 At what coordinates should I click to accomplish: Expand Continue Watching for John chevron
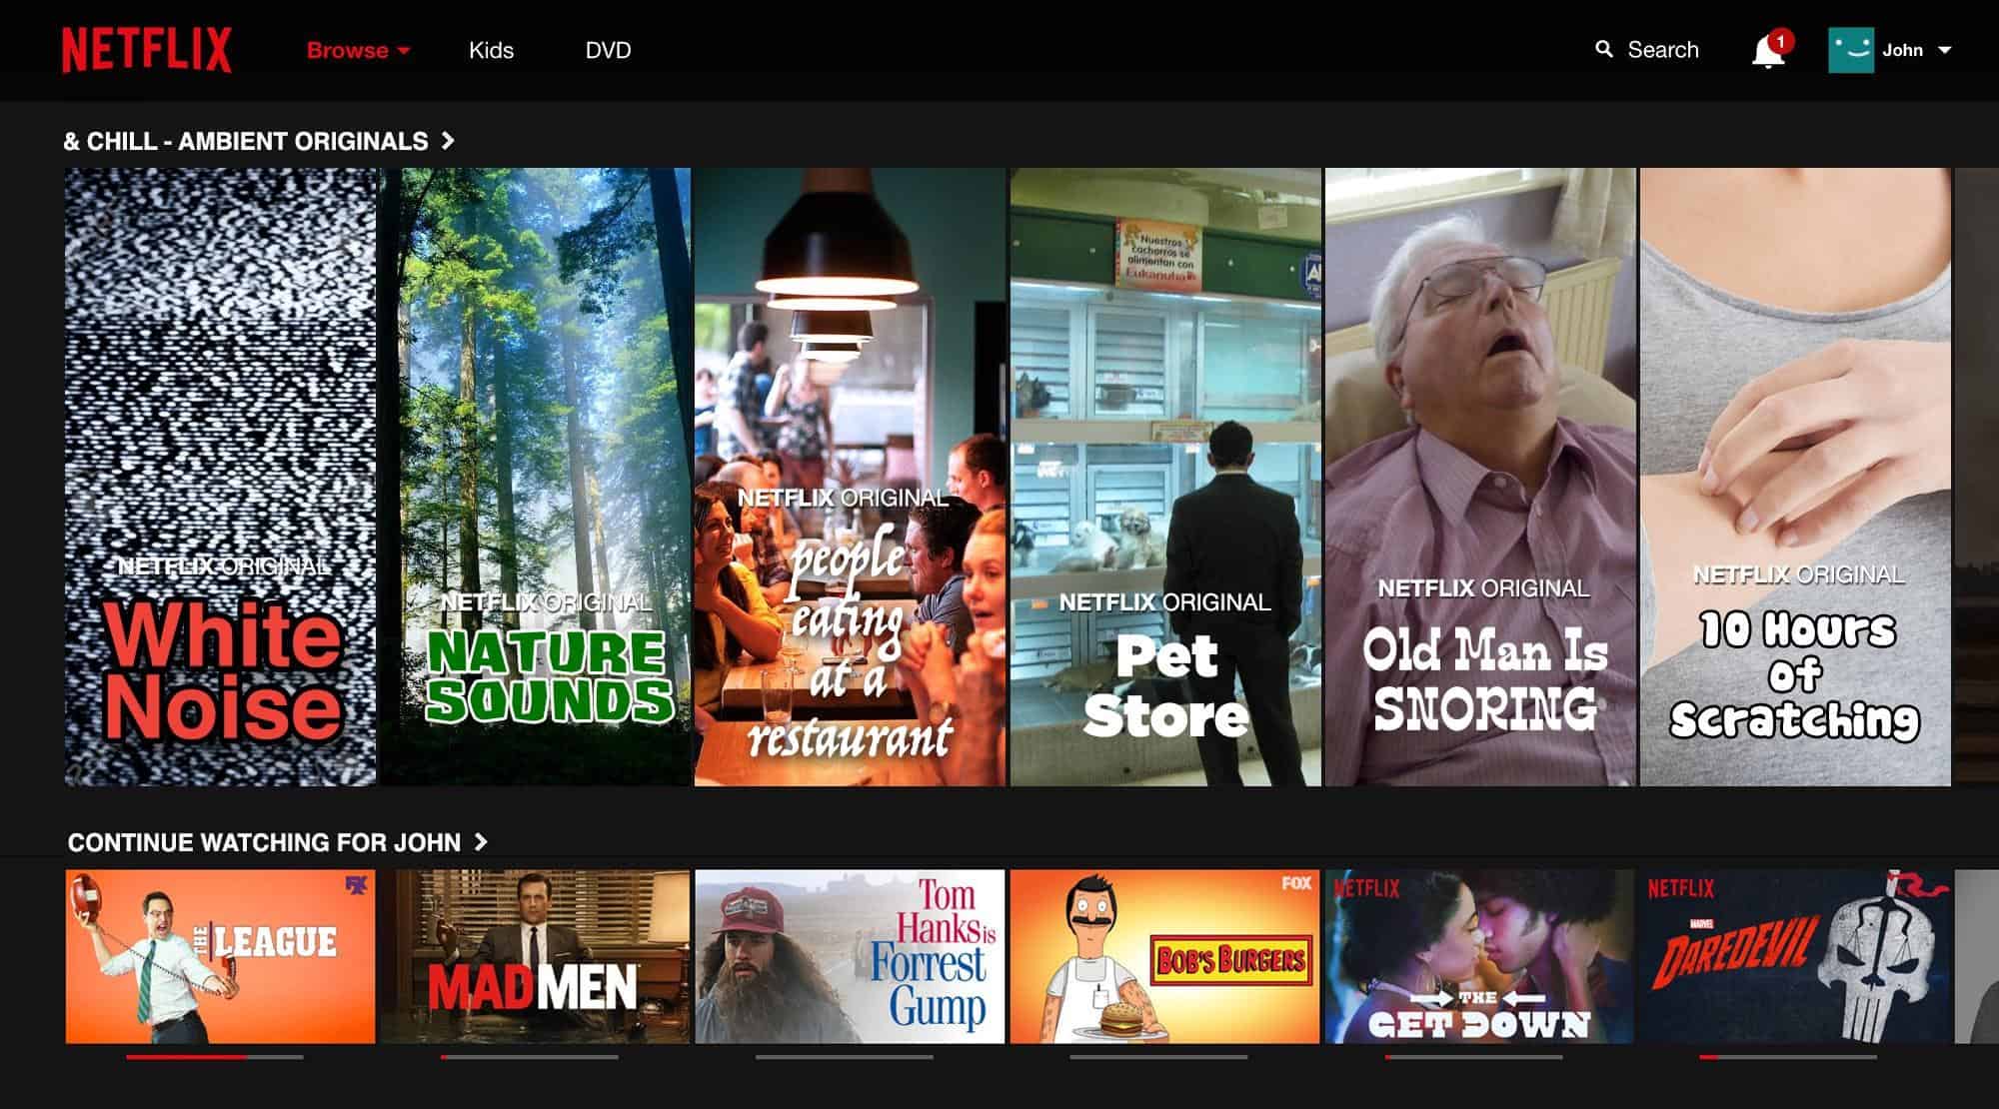tap(481, 842)
